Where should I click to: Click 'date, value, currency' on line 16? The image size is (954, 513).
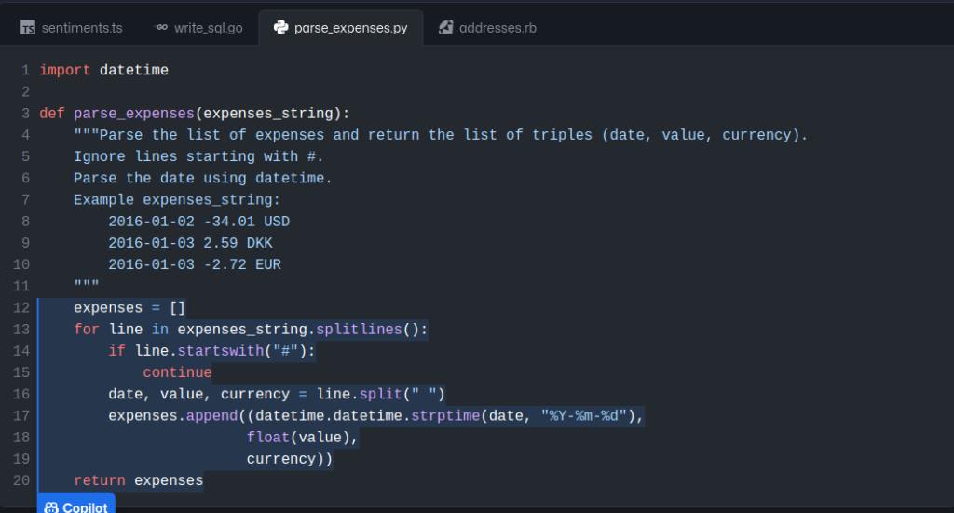199,395
